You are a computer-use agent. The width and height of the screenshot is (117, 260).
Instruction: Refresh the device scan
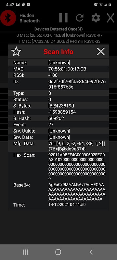(80, 18)
